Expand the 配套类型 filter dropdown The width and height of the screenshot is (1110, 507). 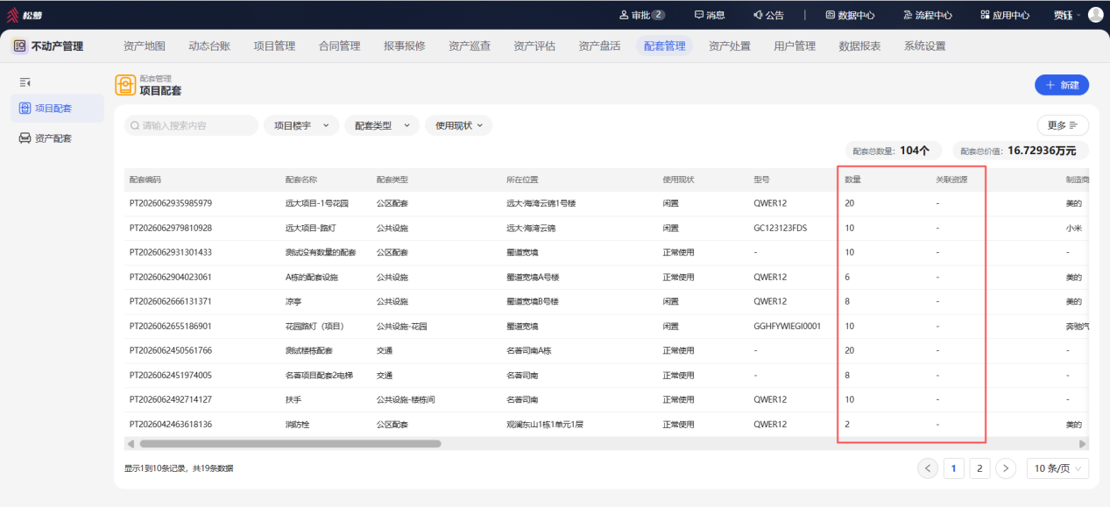[382, 125]
